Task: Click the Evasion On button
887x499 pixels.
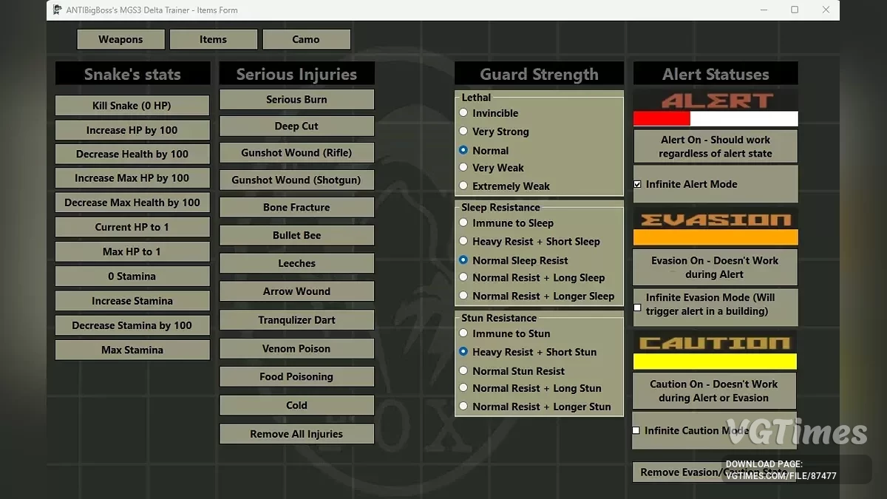Action: click(x=715, y=267)
